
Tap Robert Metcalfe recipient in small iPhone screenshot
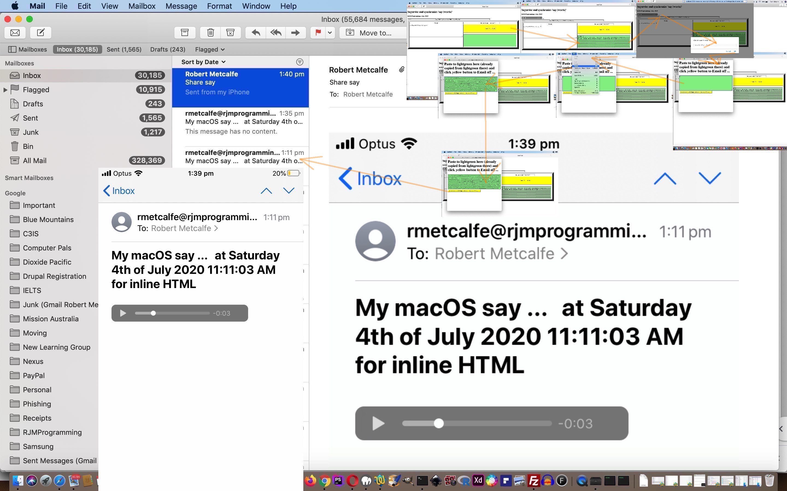click(184, 228)
